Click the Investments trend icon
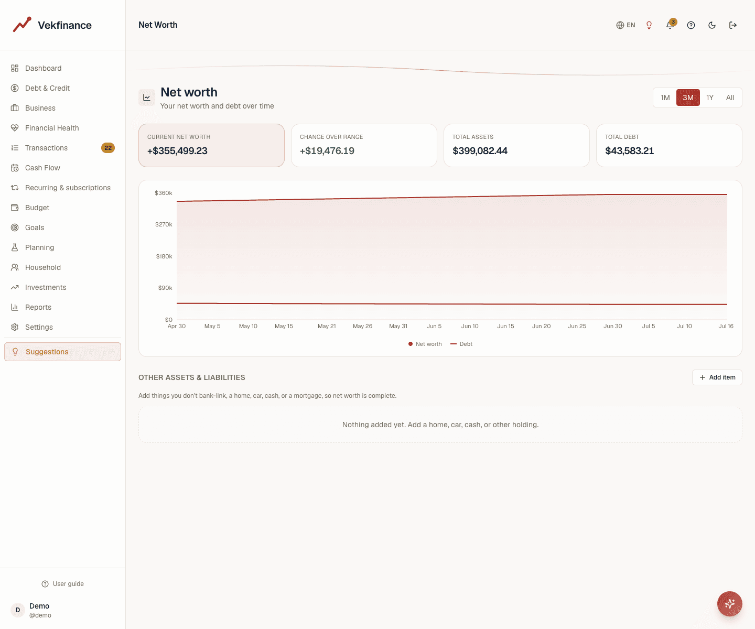755x629 pixels. pyautogui.click(x=15, y=287)
